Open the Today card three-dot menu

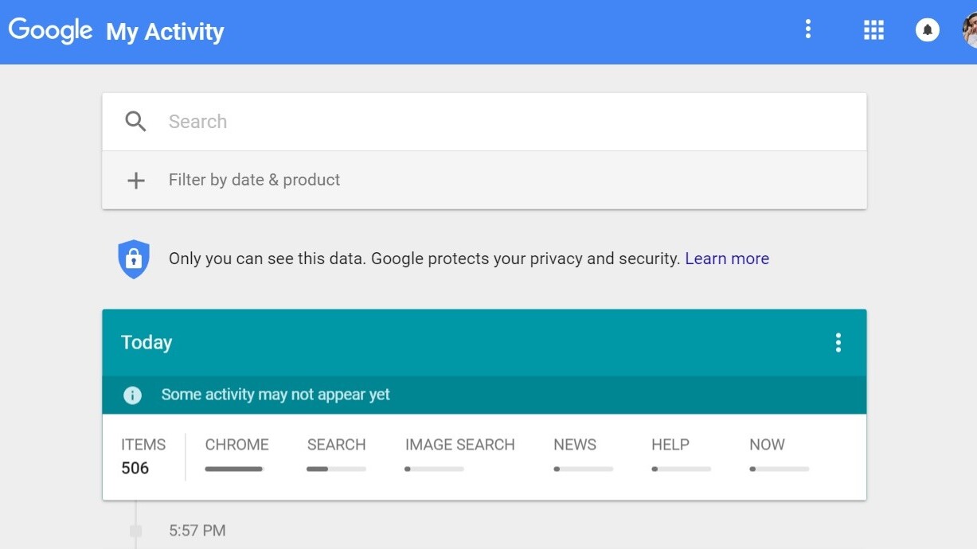(838, 343)
